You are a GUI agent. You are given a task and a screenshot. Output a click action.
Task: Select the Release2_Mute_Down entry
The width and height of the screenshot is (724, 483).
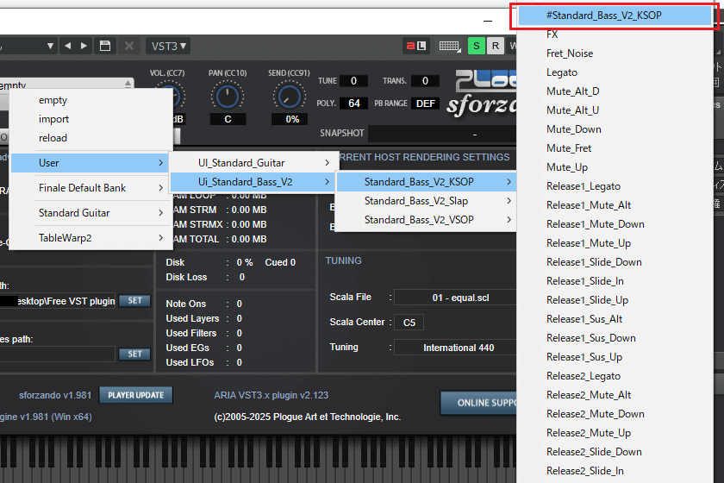tap(615, 414)
